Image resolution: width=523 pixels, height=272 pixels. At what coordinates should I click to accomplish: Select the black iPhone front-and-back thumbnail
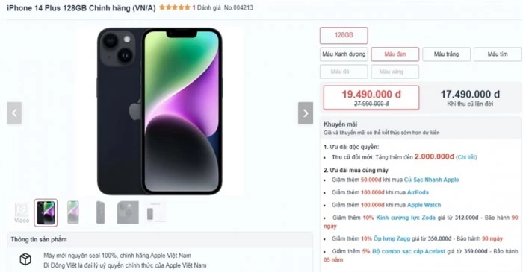46,213
